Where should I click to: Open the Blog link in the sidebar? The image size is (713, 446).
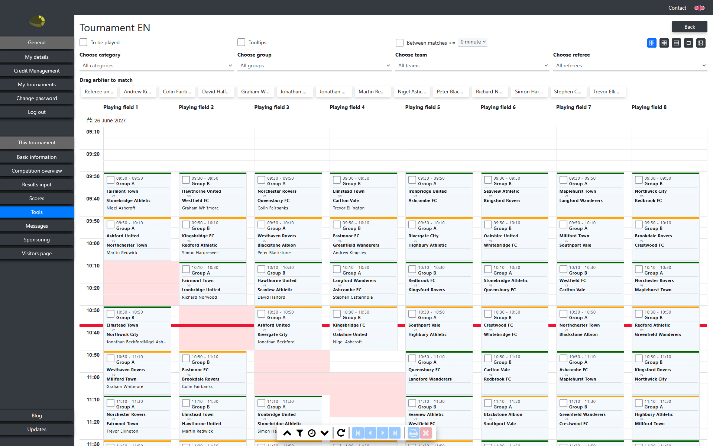tap(37, 415)
